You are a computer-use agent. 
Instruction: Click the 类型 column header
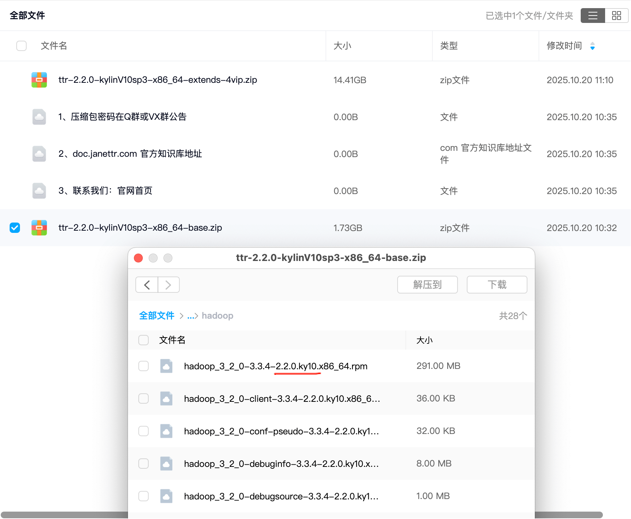[449, 46]
